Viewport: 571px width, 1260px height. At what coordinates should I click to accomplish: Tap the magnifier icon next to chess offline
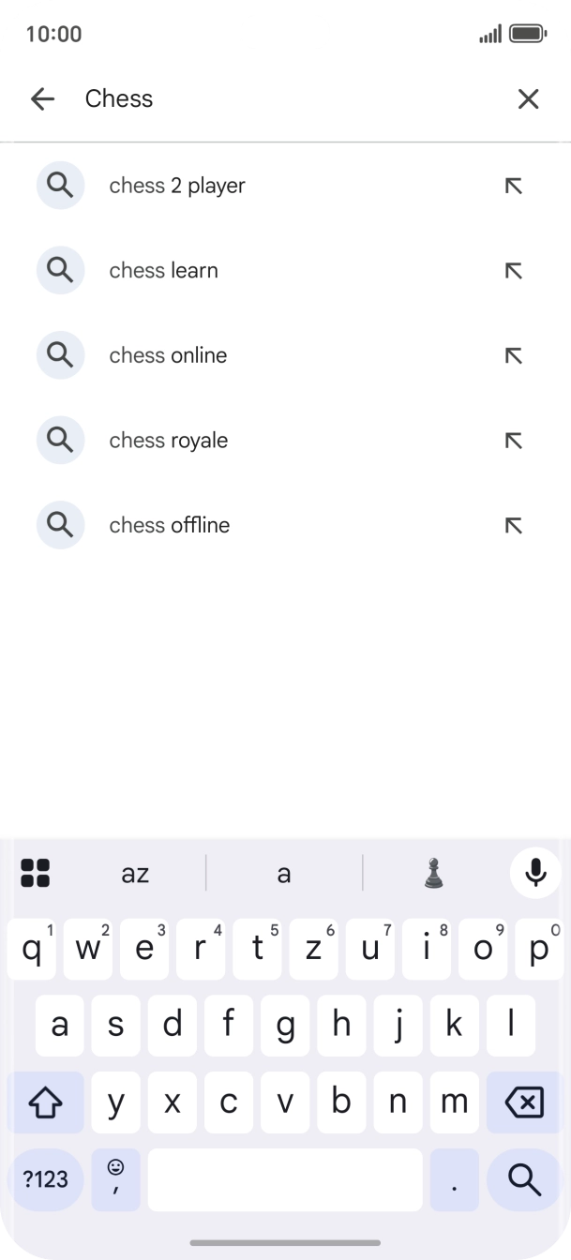point(60,525)
